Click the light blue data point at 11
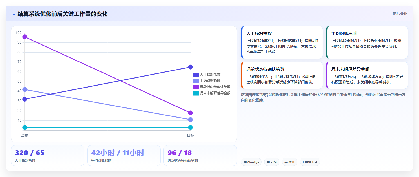Screen dimensions: 419x177 191,120
